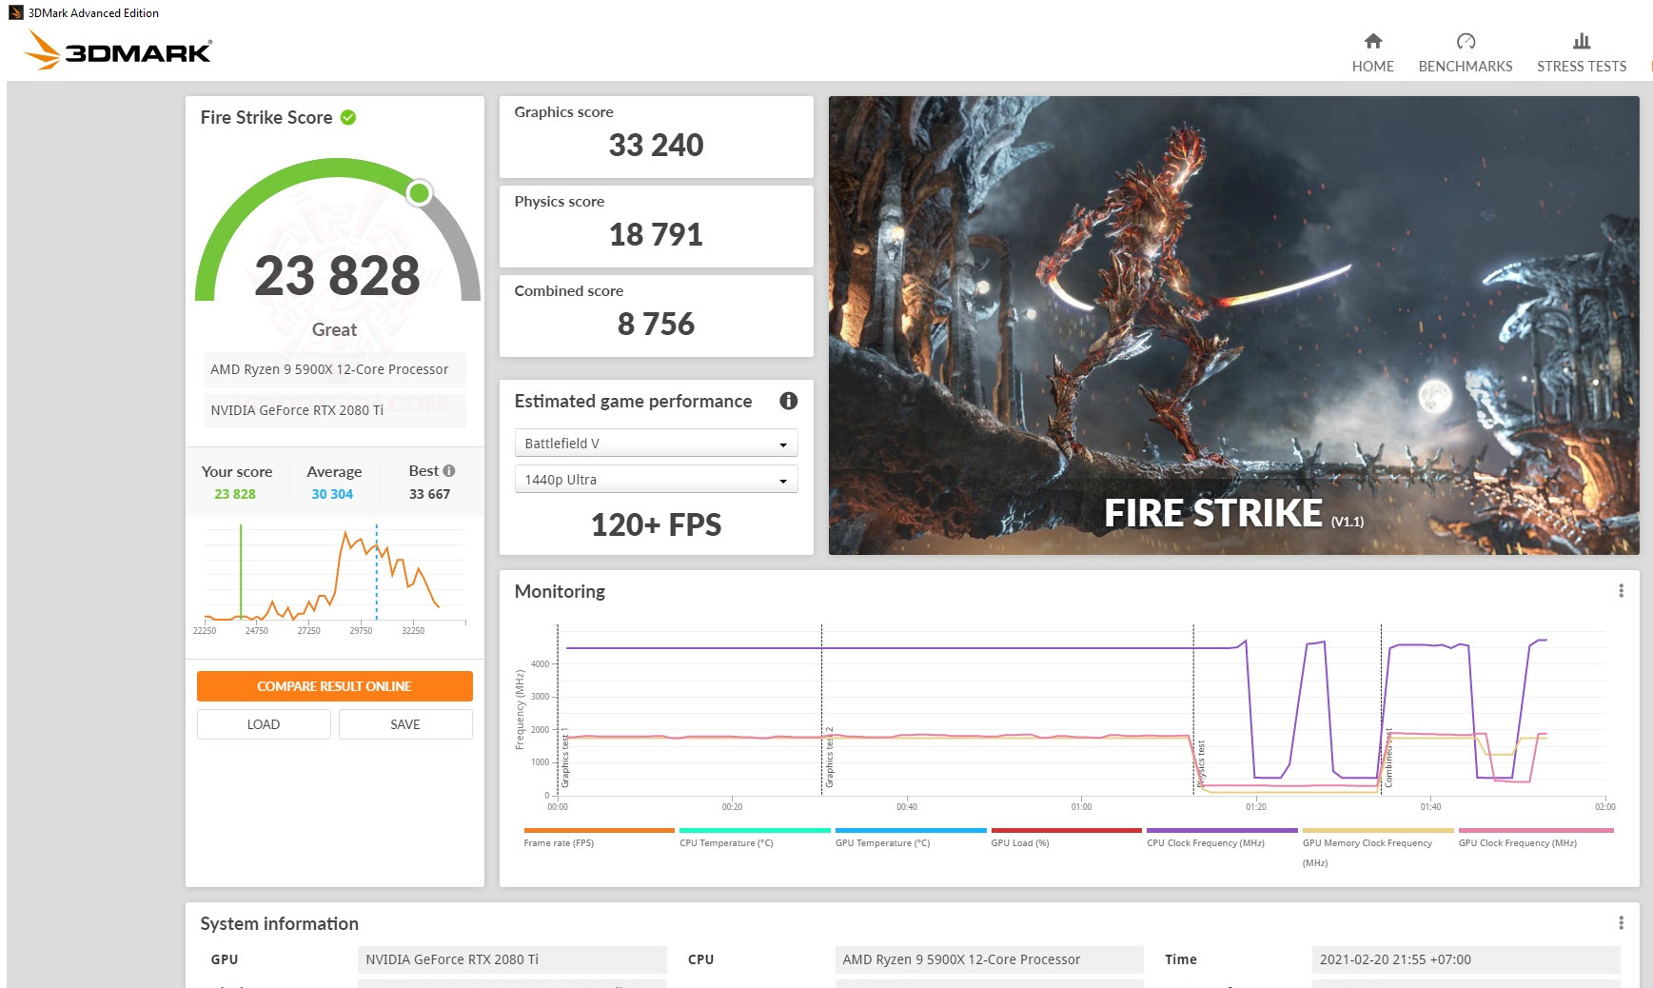Click the Combined test marker line
Screen dimensions: 1653x988
coord(1381,710)
